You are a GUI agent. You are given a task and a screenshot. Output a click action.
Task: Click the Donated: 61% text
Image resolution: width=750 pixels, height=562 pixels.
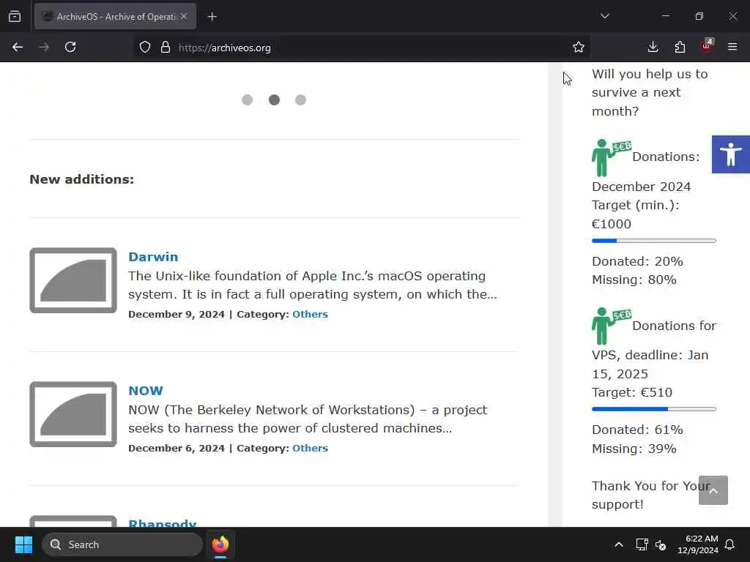tap(637, 430)
